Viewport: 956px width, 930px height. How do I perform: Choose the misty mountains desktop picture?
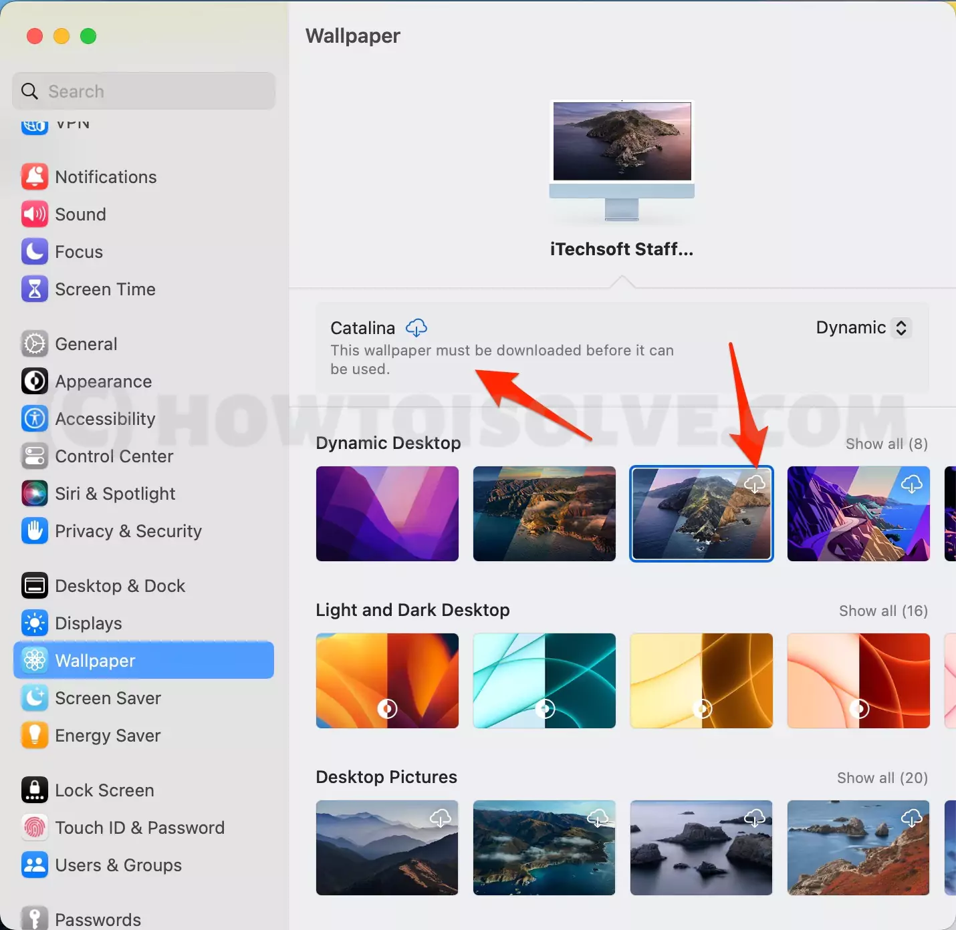coord(387,848)
